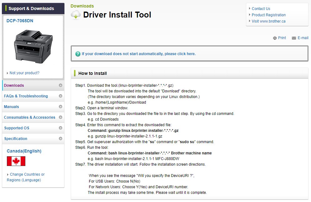Click Change Countries or Regions (Language) link
311x202 pixels.
click(x=26, y=177)
